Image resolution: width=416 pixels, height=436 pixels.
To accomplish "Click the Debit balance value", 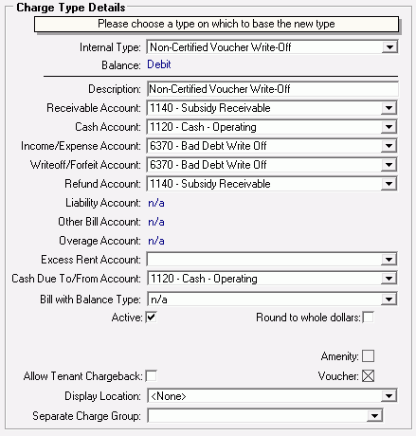I will click(x=159, y=64).
